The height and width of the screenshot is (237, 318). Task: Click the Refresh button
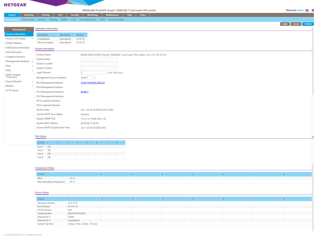pyautogui.click(x=308, y=24)
